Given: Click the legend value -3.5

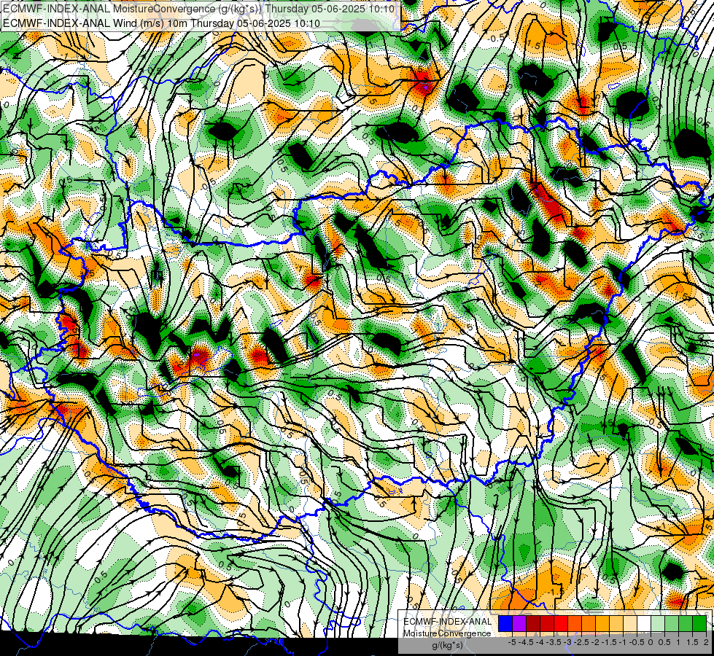Looking at the screenshot, I should click(554, 642).
